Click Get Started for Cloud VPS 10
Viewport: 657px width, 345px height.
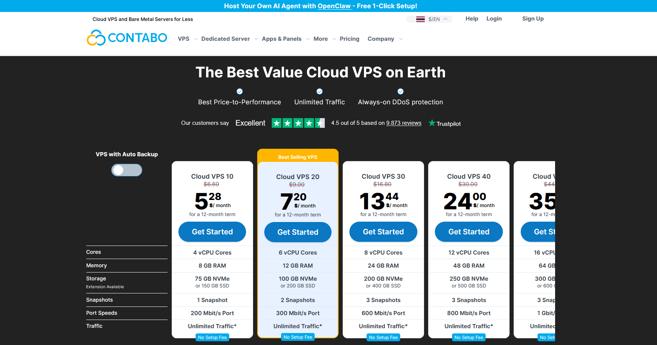(212, 232)
